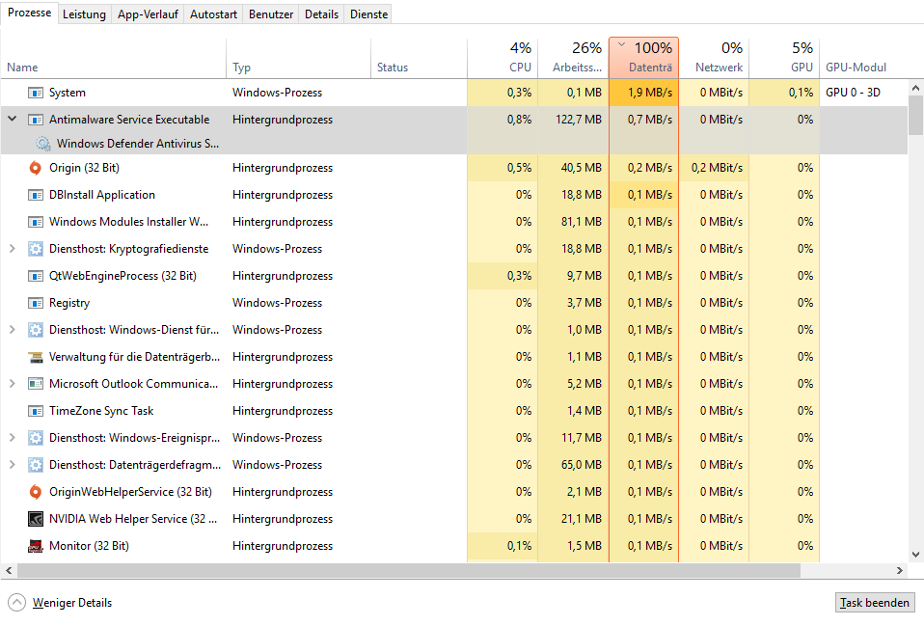Click the Registry process icon
Screen dimensions: 924x626
[x=36, y=303]
